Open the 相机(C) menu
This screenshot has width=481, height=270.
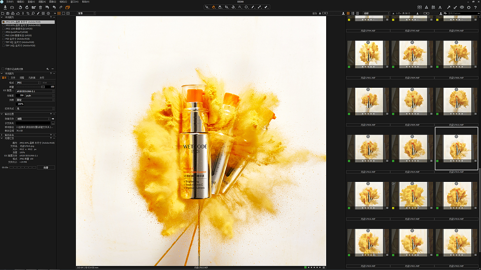(x=64, y=2)
